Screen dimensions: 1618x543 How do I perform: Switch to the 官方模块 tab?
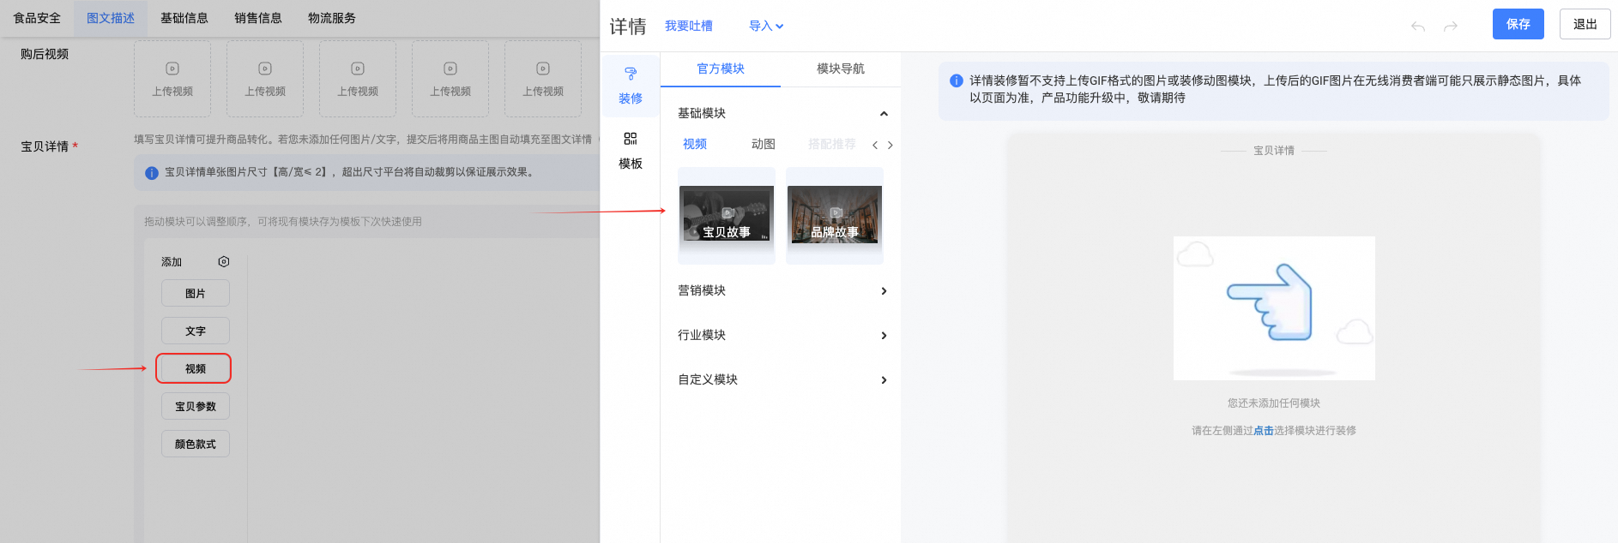tap(721, 69)
